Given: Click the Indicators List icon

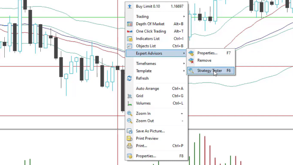Looking at the screenshot, I should [129, 39].
